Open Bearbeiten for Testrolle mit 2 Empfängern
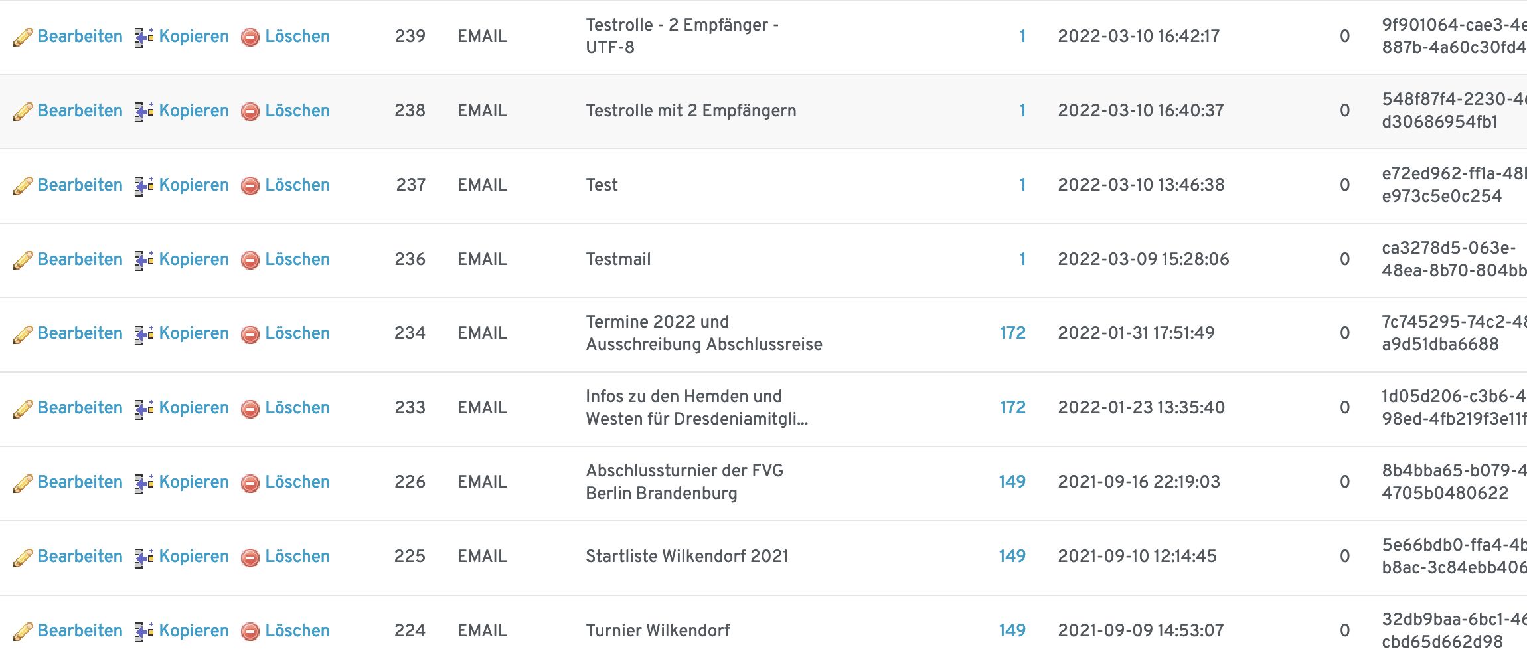The height and width of the screenshot is (663, 1527). pos(80,110)
